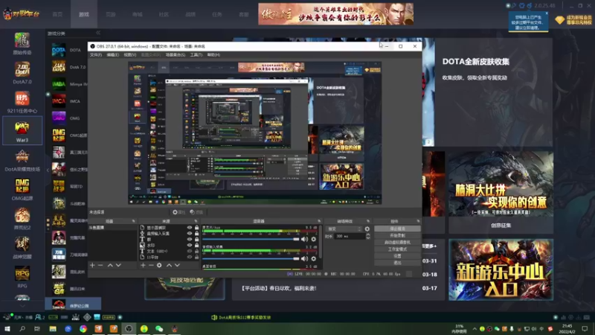The height and width of the screenshot is (335, 595).
Task: Adjust the first audio track volume slider
Action: click(x=251, y=239)
